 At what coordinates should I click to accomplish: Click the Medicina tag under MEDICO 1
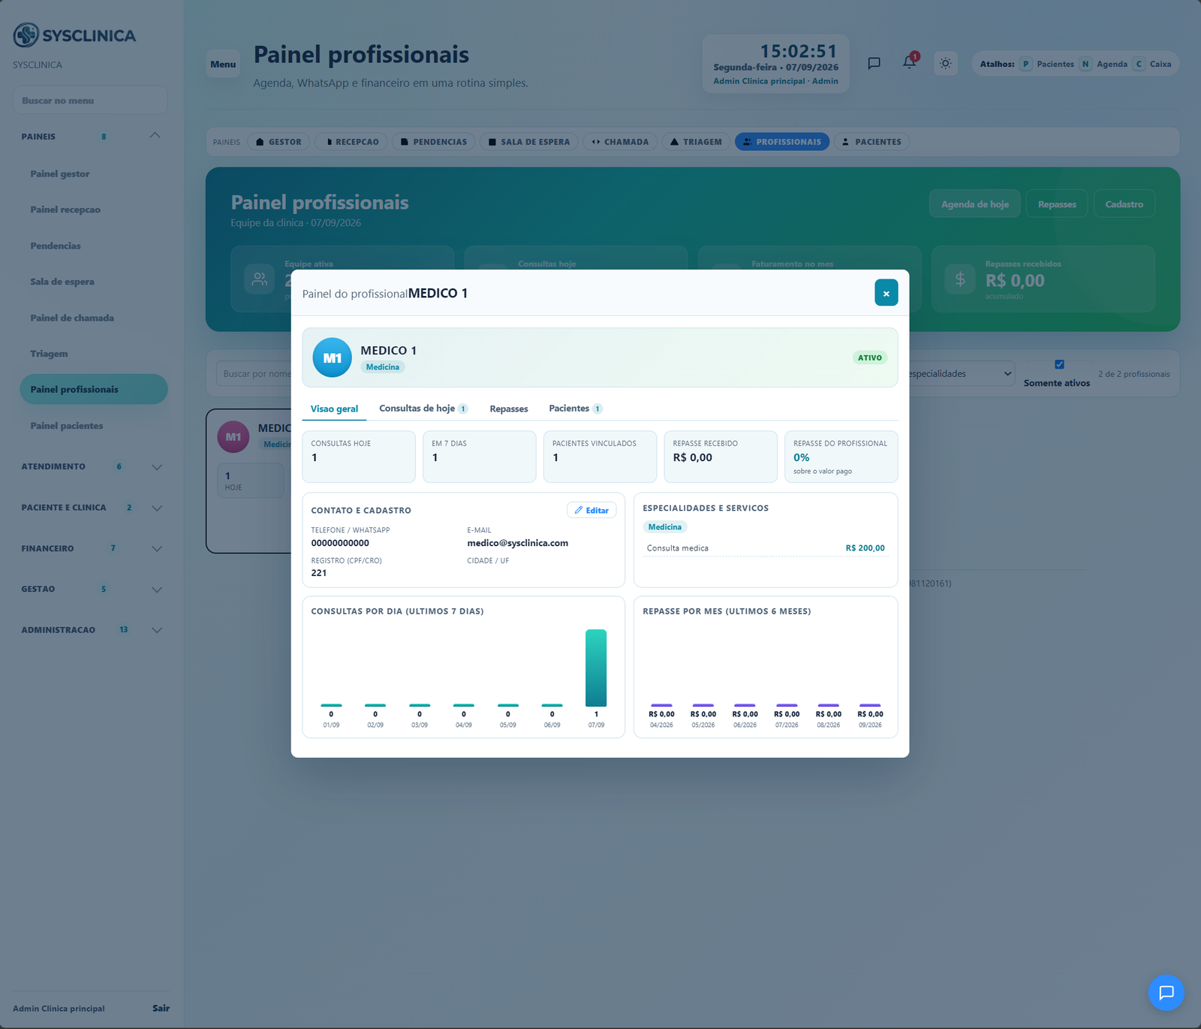(383, 367)
